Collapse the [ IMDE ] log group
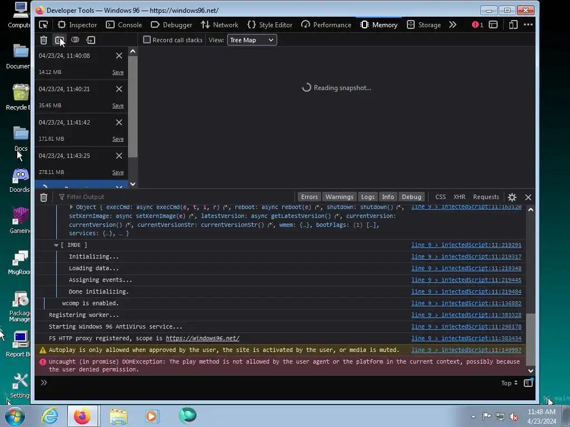Image resolution: width=570 pixels, height=427 pixels. [56, 245]
